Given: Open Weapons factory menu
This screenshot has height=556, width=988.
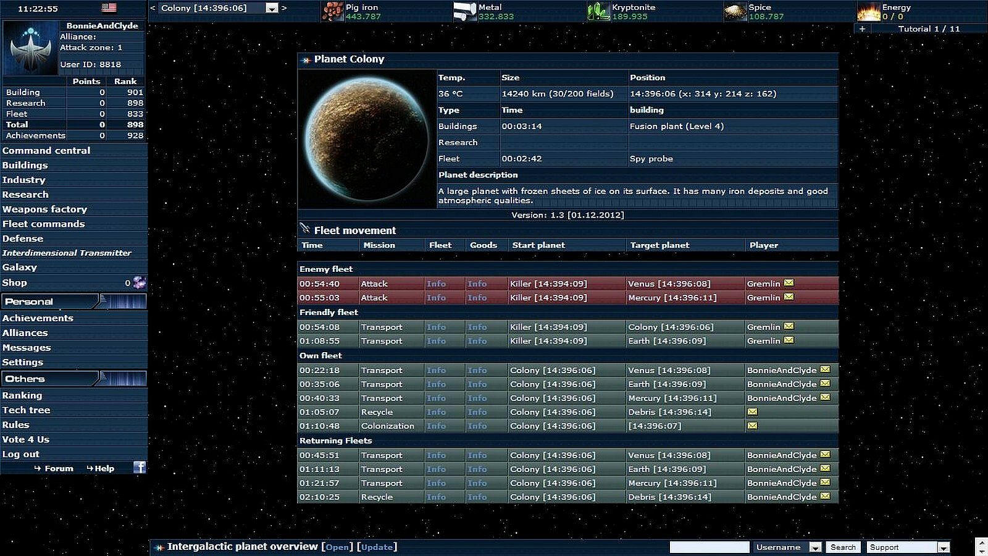Looking at the screenshot, I should [x=44, y=209].
